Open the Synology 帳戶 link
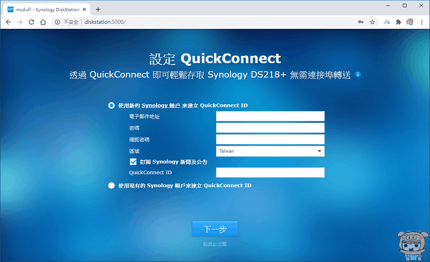 (x=161, y=106)
